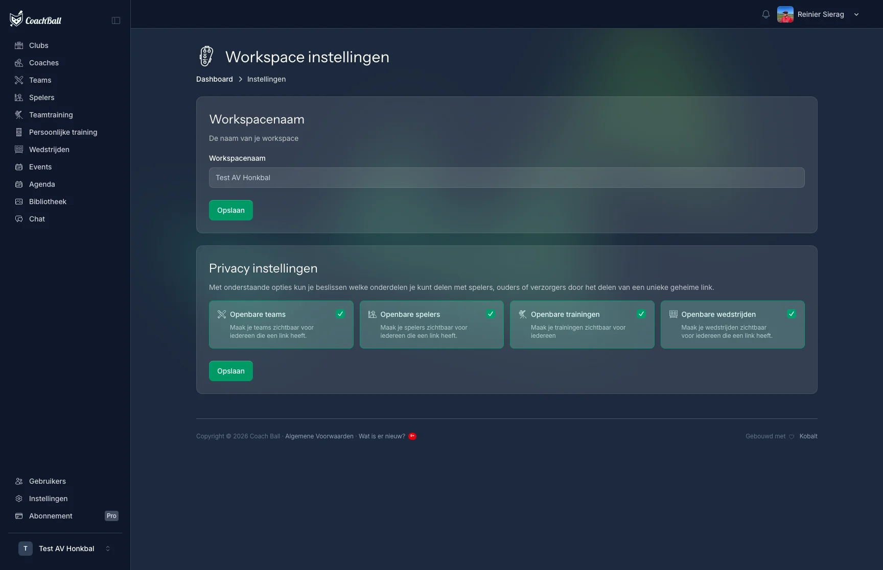Toggle the Openbare spelers checkbox

tap(491, 314)
